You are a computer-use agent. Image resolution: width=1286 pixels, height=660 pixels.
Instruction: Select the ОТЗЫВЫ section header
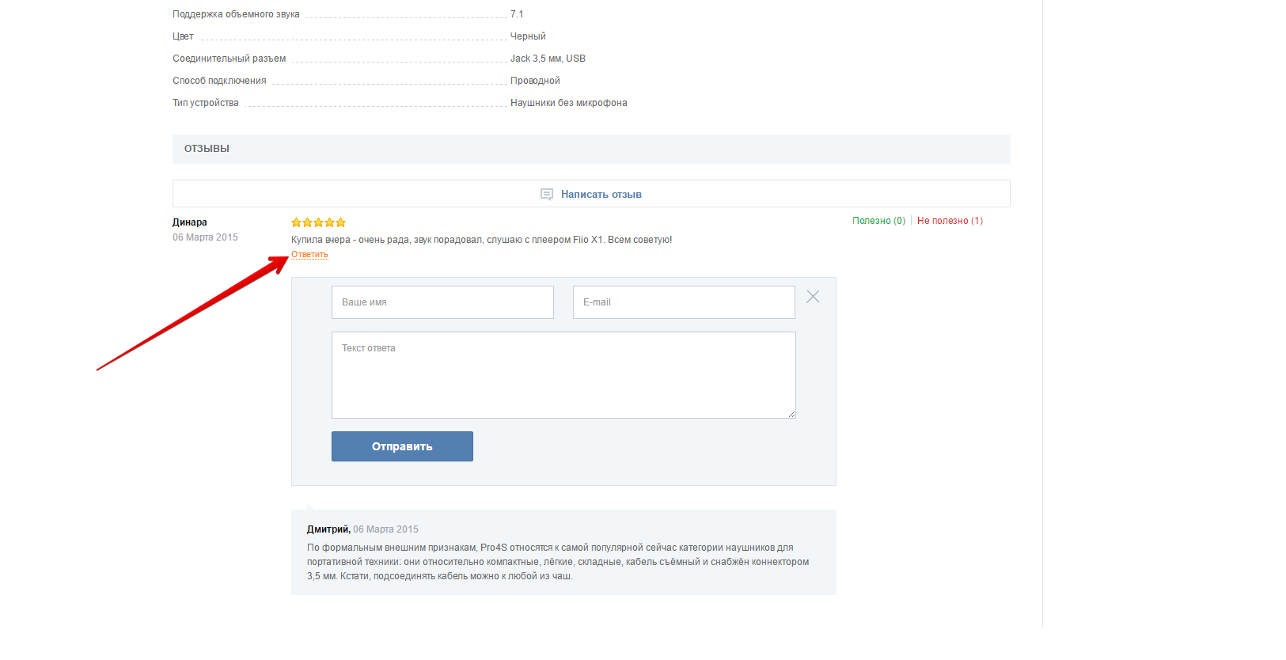591,149
